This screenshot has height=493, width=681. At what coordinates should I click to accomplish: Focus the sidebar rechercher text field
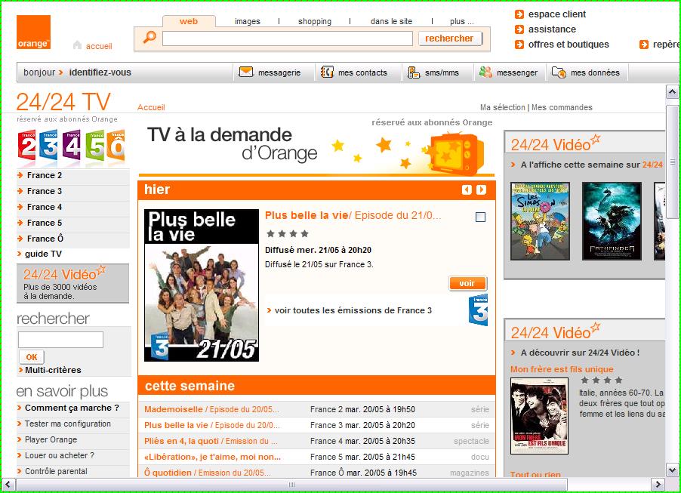click(x=61, y=340)
